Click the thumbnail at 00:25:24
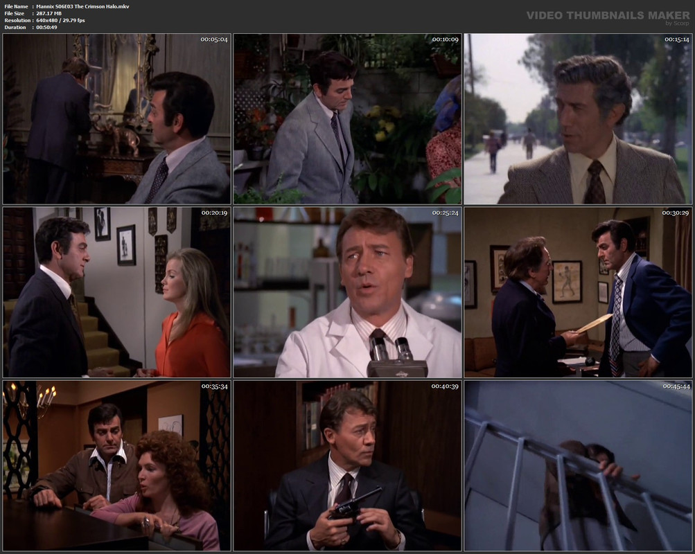This screenshot has width=695, height=554. (348, 292)
